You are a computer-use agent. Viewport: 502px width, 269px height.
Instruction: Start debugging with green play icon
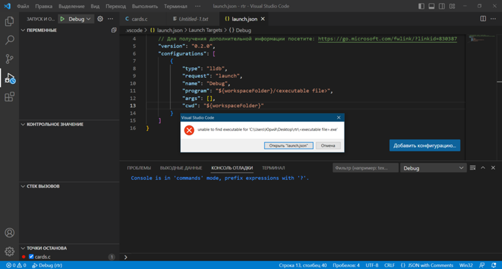pyautogui.click(x=62, y=19)
